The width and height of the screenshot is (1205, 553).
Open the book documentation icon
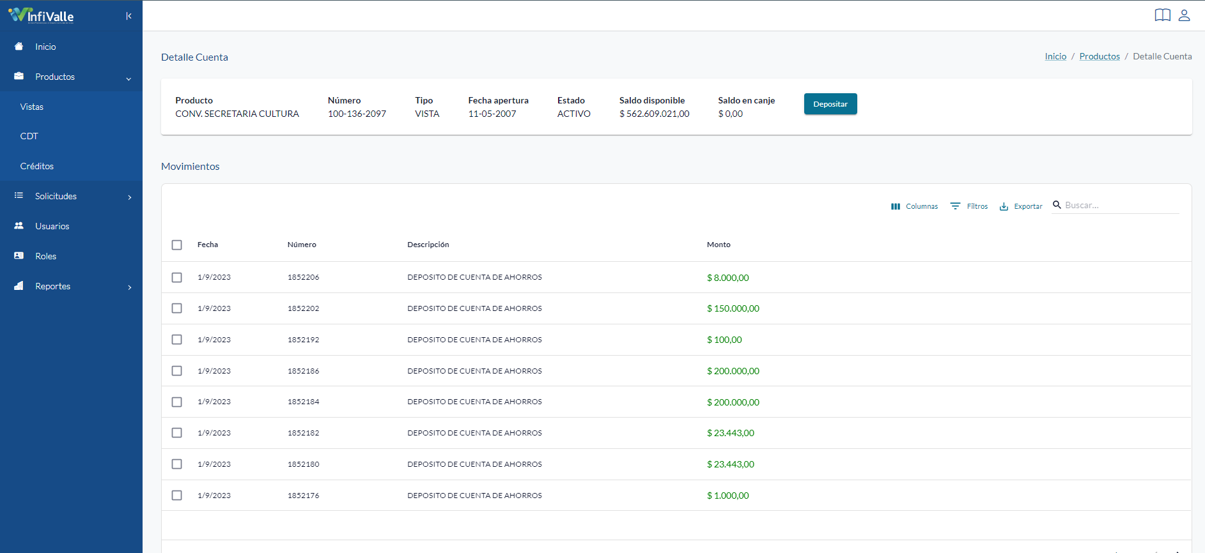(x=1162, y=15)
